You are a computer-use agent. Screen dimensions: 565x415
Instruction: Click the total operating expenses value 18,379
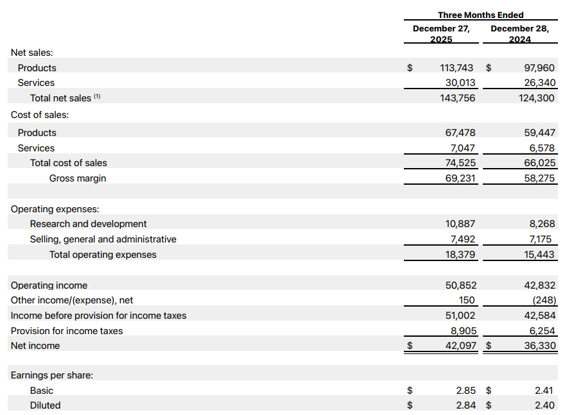point(460,255)
